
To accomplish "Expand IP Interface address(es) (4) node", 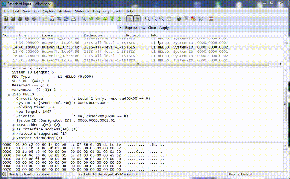I will coord(13,130).
